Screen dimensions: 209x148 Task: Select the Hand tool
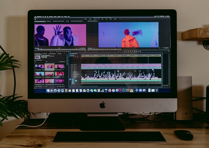(67, 63)
